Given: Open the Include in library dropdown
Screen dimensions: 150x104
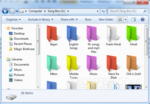Looking at the screenshot, I should pos(41,20).
